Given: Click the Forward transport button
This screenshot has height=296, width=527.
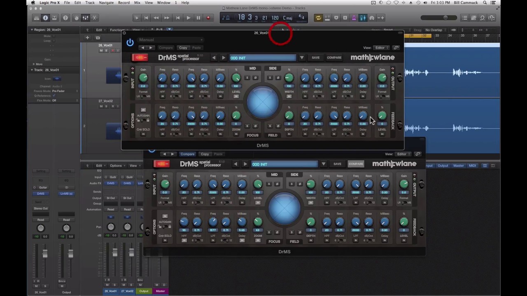Looking at the screenshot, I should coord(166,18).
